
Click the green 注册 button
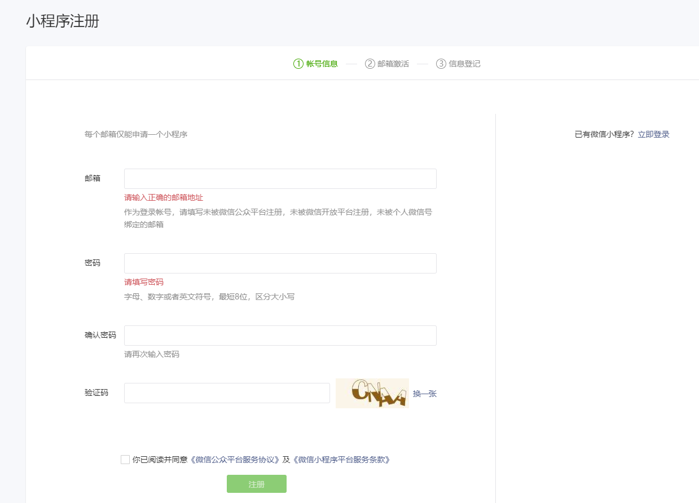257,484
